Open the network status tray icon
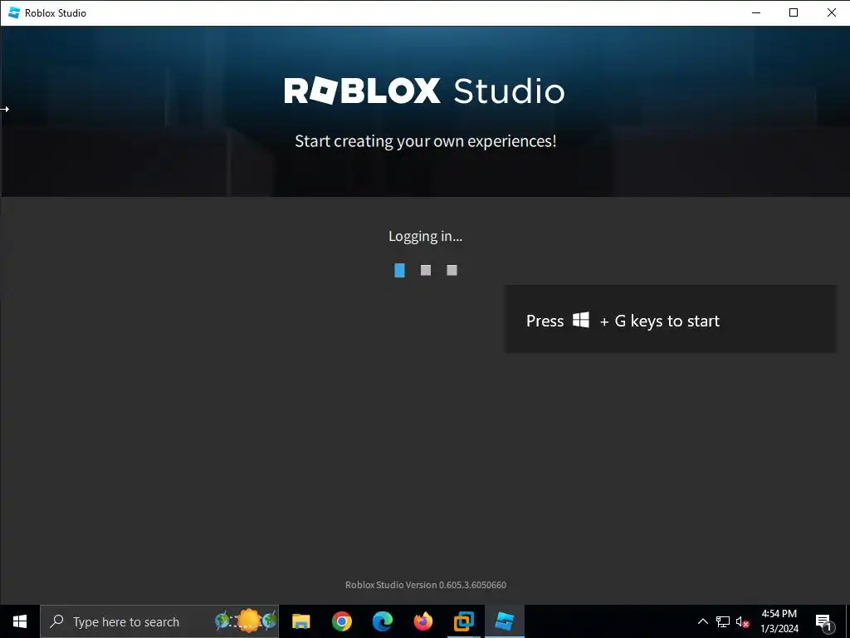The height and width of the screenshot is (638, 850). (x=723, y=621)
